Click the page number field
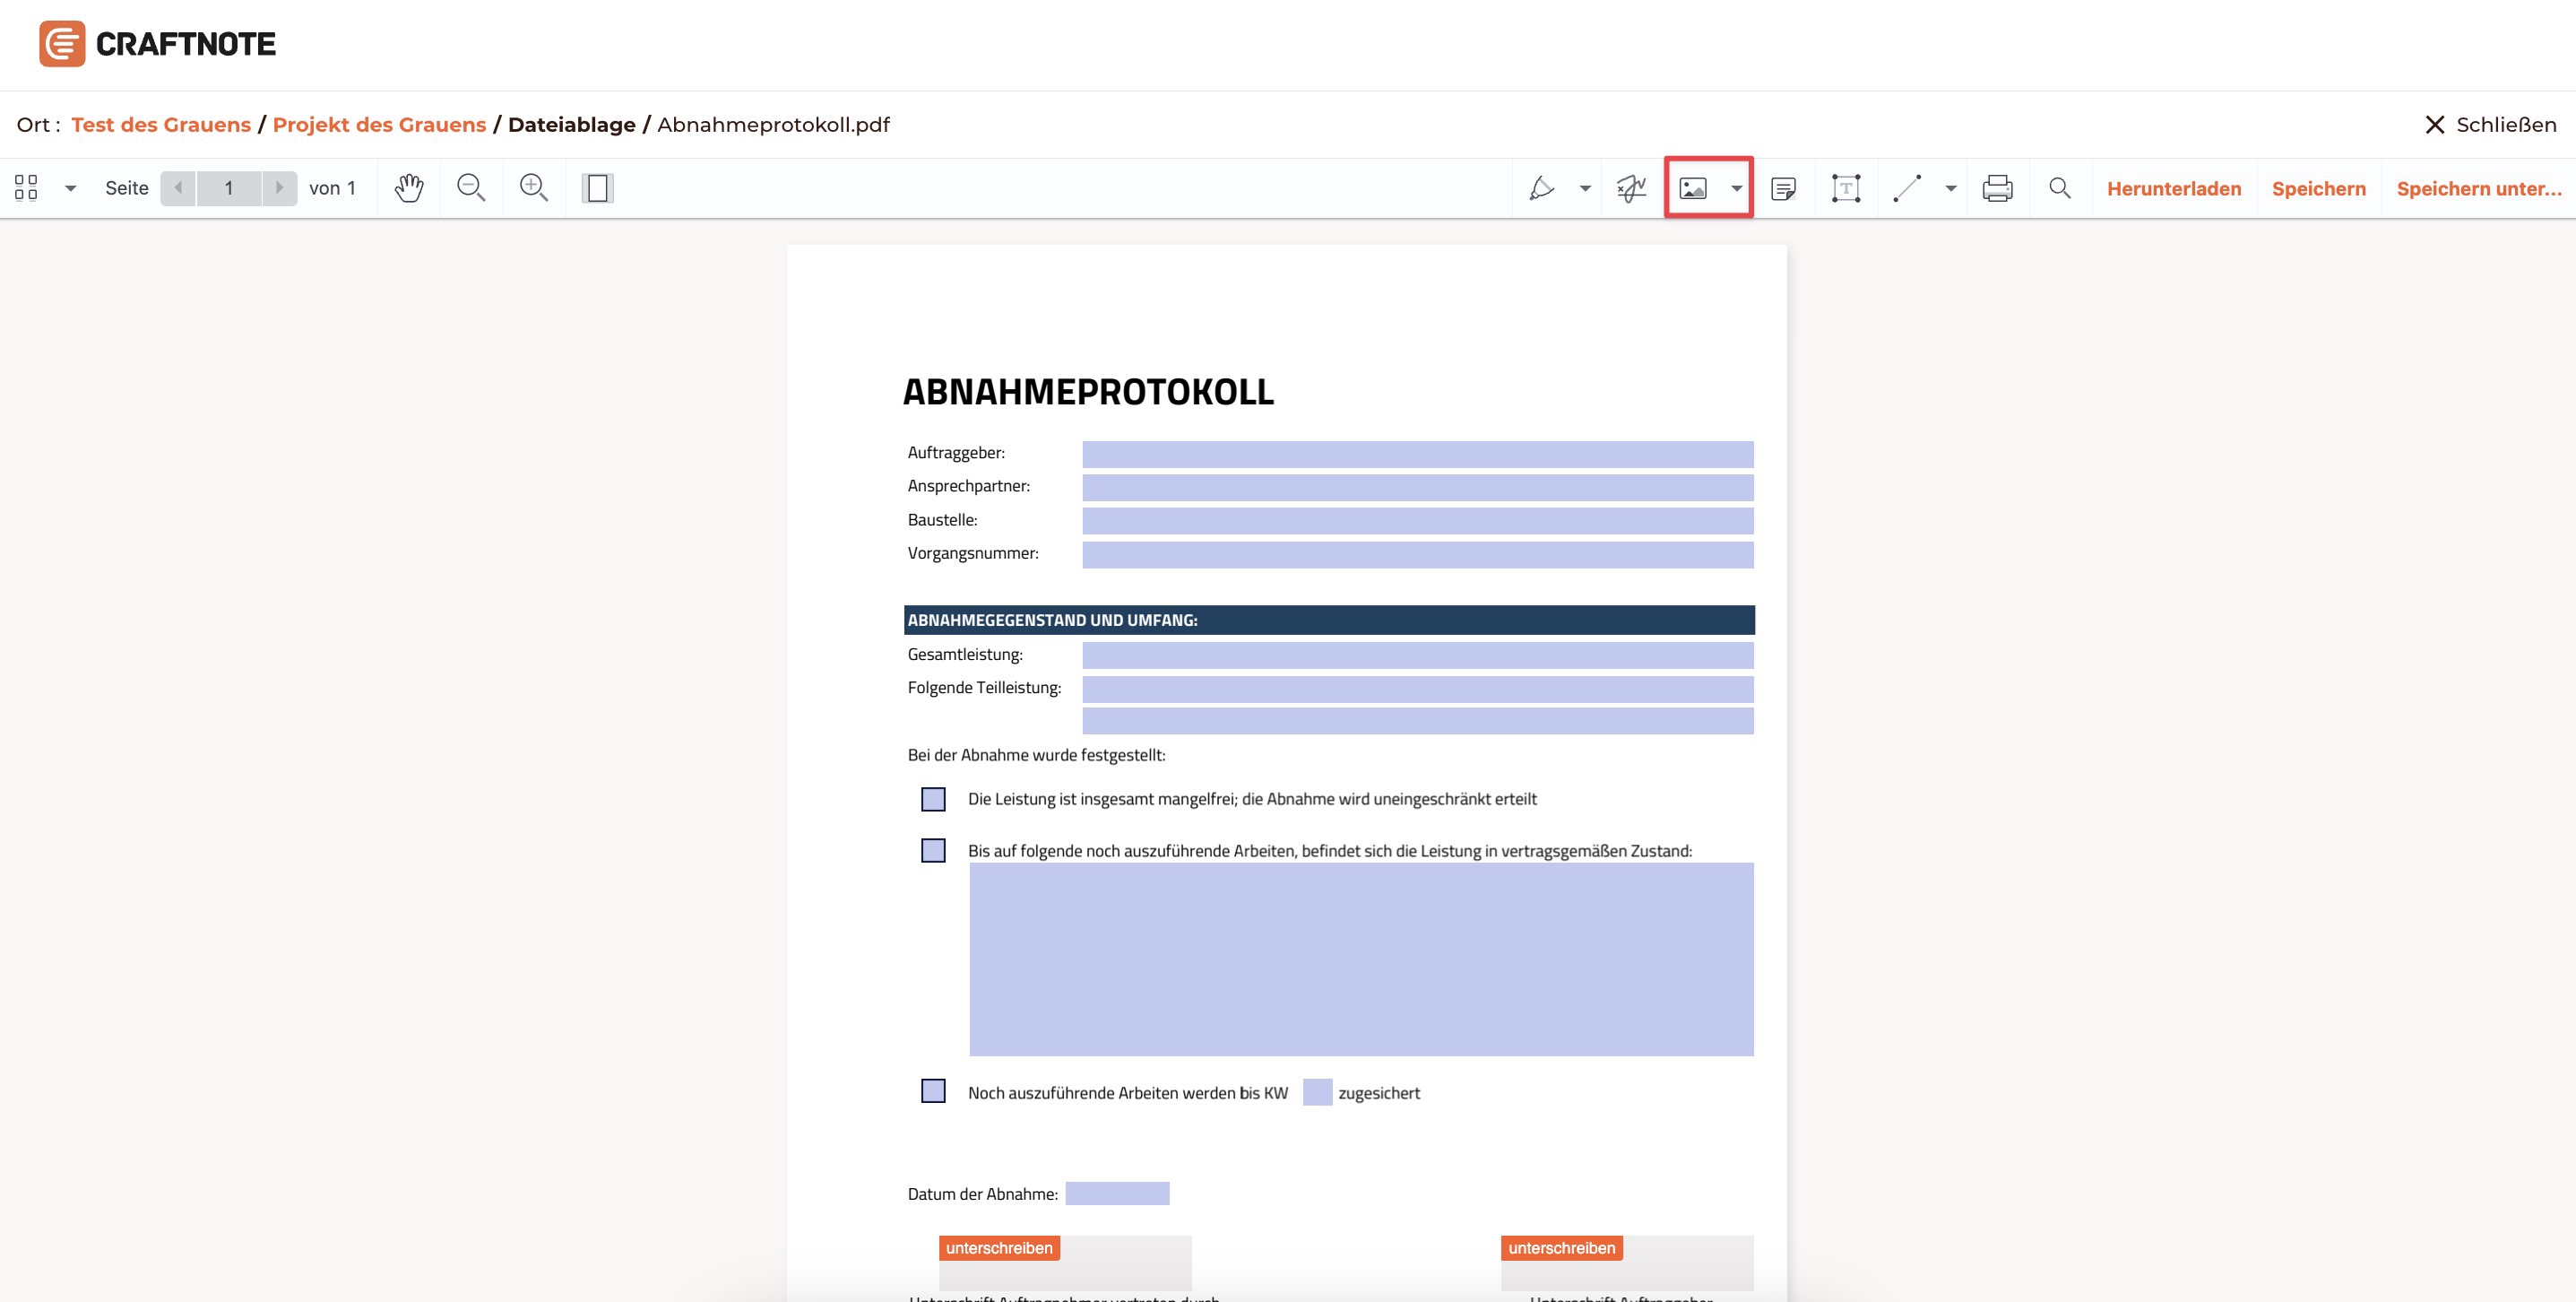 [x=229, y=188]
